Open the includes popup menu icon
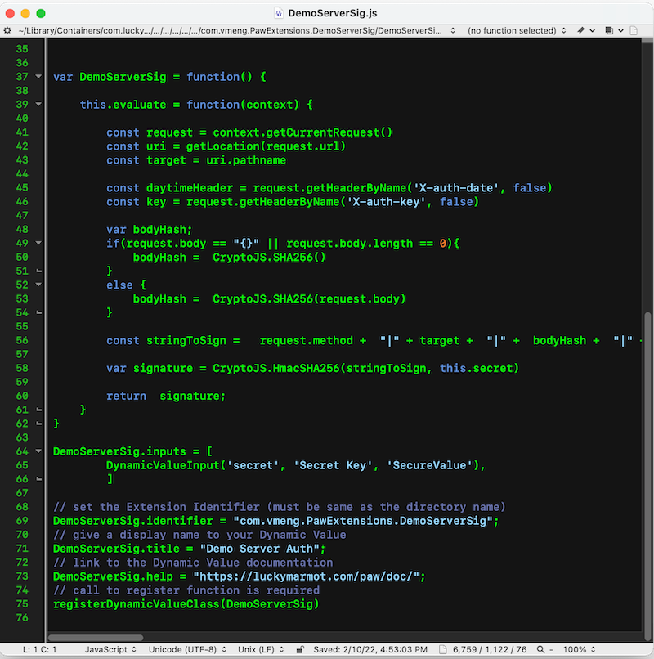Viewport: 654px width, 659px height. [x=614, y=31]
